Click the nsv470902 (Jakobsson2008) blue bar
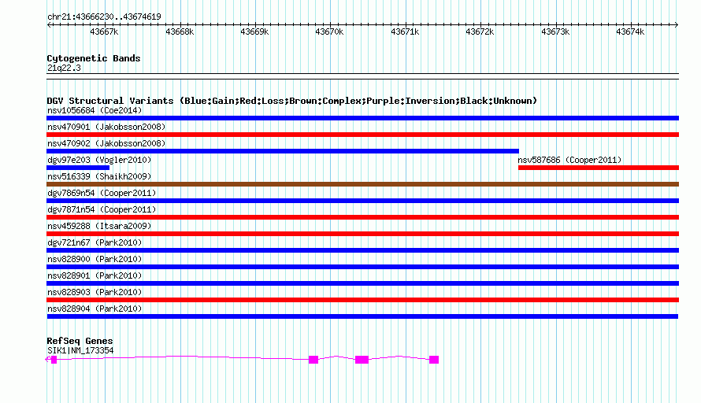This screenshot has width=701, height=403. click(x=283, y=151)
